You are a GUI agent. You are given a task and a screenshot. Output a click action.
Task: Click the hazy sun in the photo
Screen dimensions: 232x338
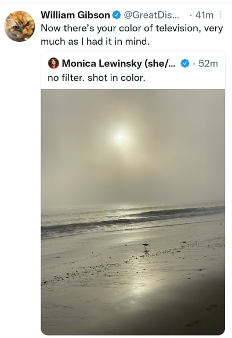(x=120, y=137)
